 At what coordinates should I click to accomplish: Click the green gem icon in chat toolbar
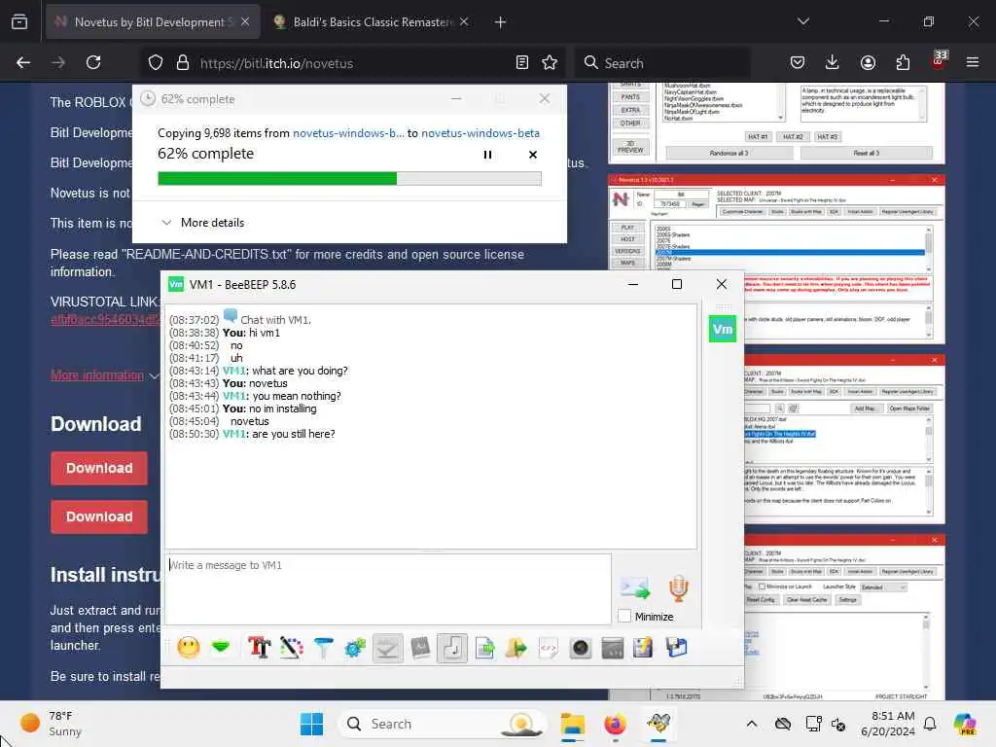[221, 648]
